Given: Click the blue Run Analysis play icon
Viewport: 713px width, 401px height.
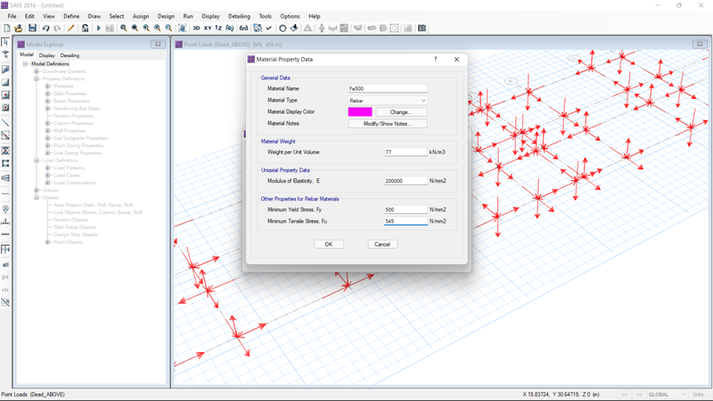Looking at the screenshot, I should click(x=99, y=29).
